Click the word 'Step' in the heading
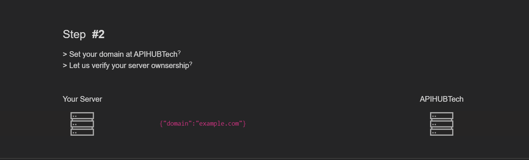The image size is (529, 160). coord(74,34)
